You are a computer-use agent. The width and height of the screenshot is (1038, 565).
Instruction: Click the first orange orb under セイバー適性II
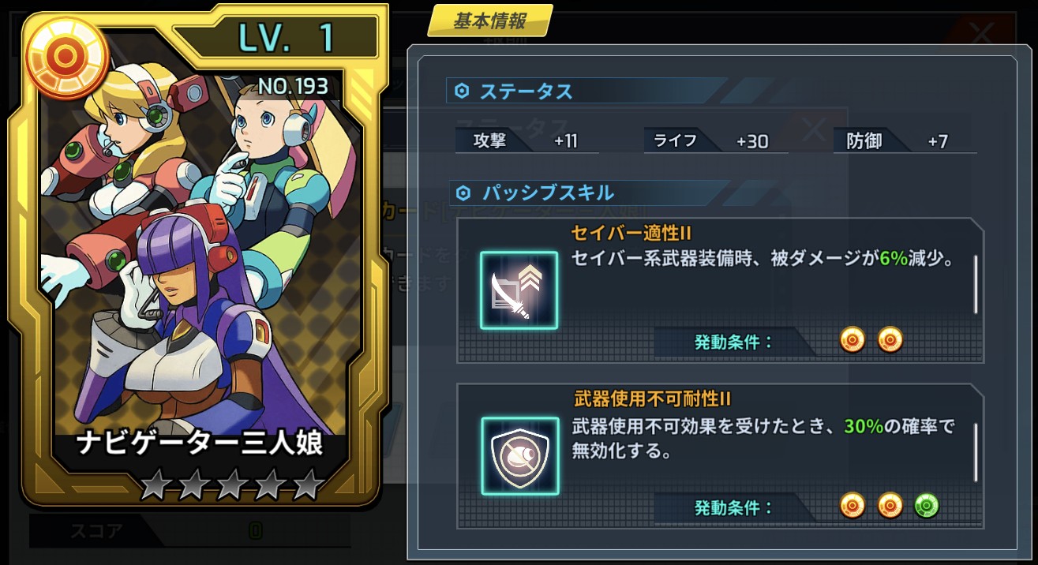[853, 340]
